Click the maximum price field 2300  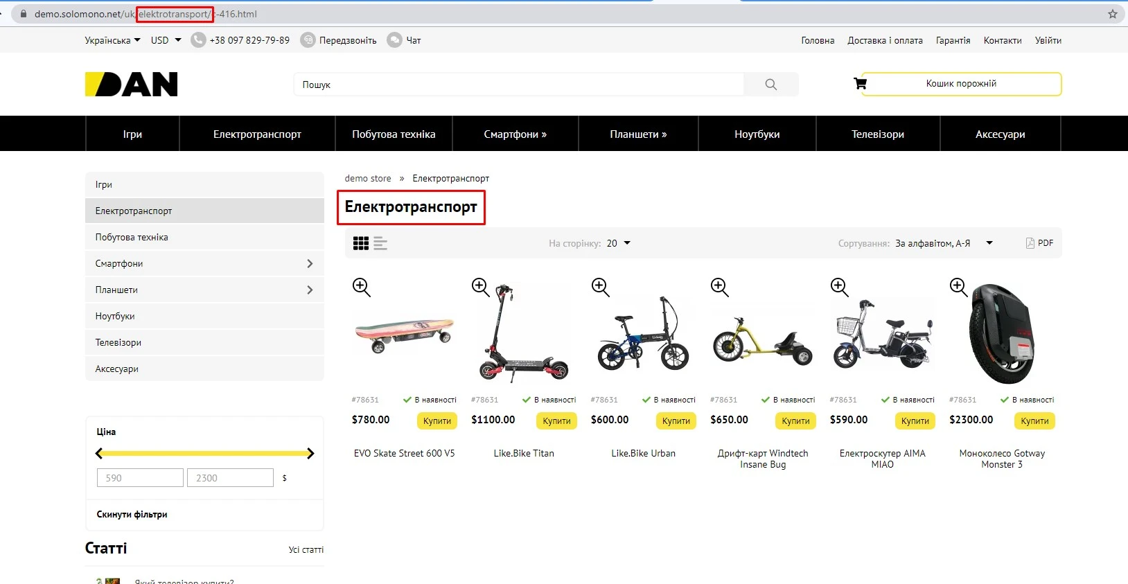(230, 478)
